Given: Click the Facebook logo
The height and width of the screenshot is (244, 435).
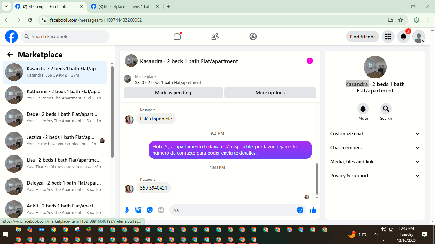Looking at the screenshot, I should tap(11, 37).
